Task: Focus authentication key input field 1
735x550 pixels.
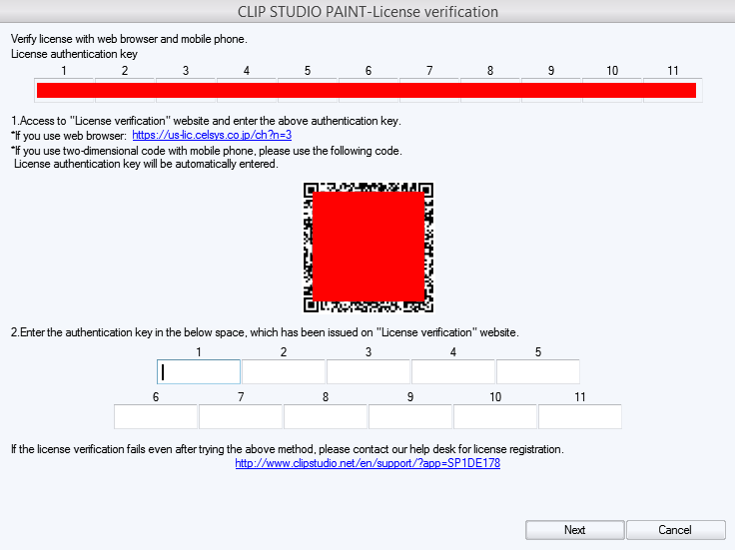Action: pyautogui.click(x=199, y=372)
